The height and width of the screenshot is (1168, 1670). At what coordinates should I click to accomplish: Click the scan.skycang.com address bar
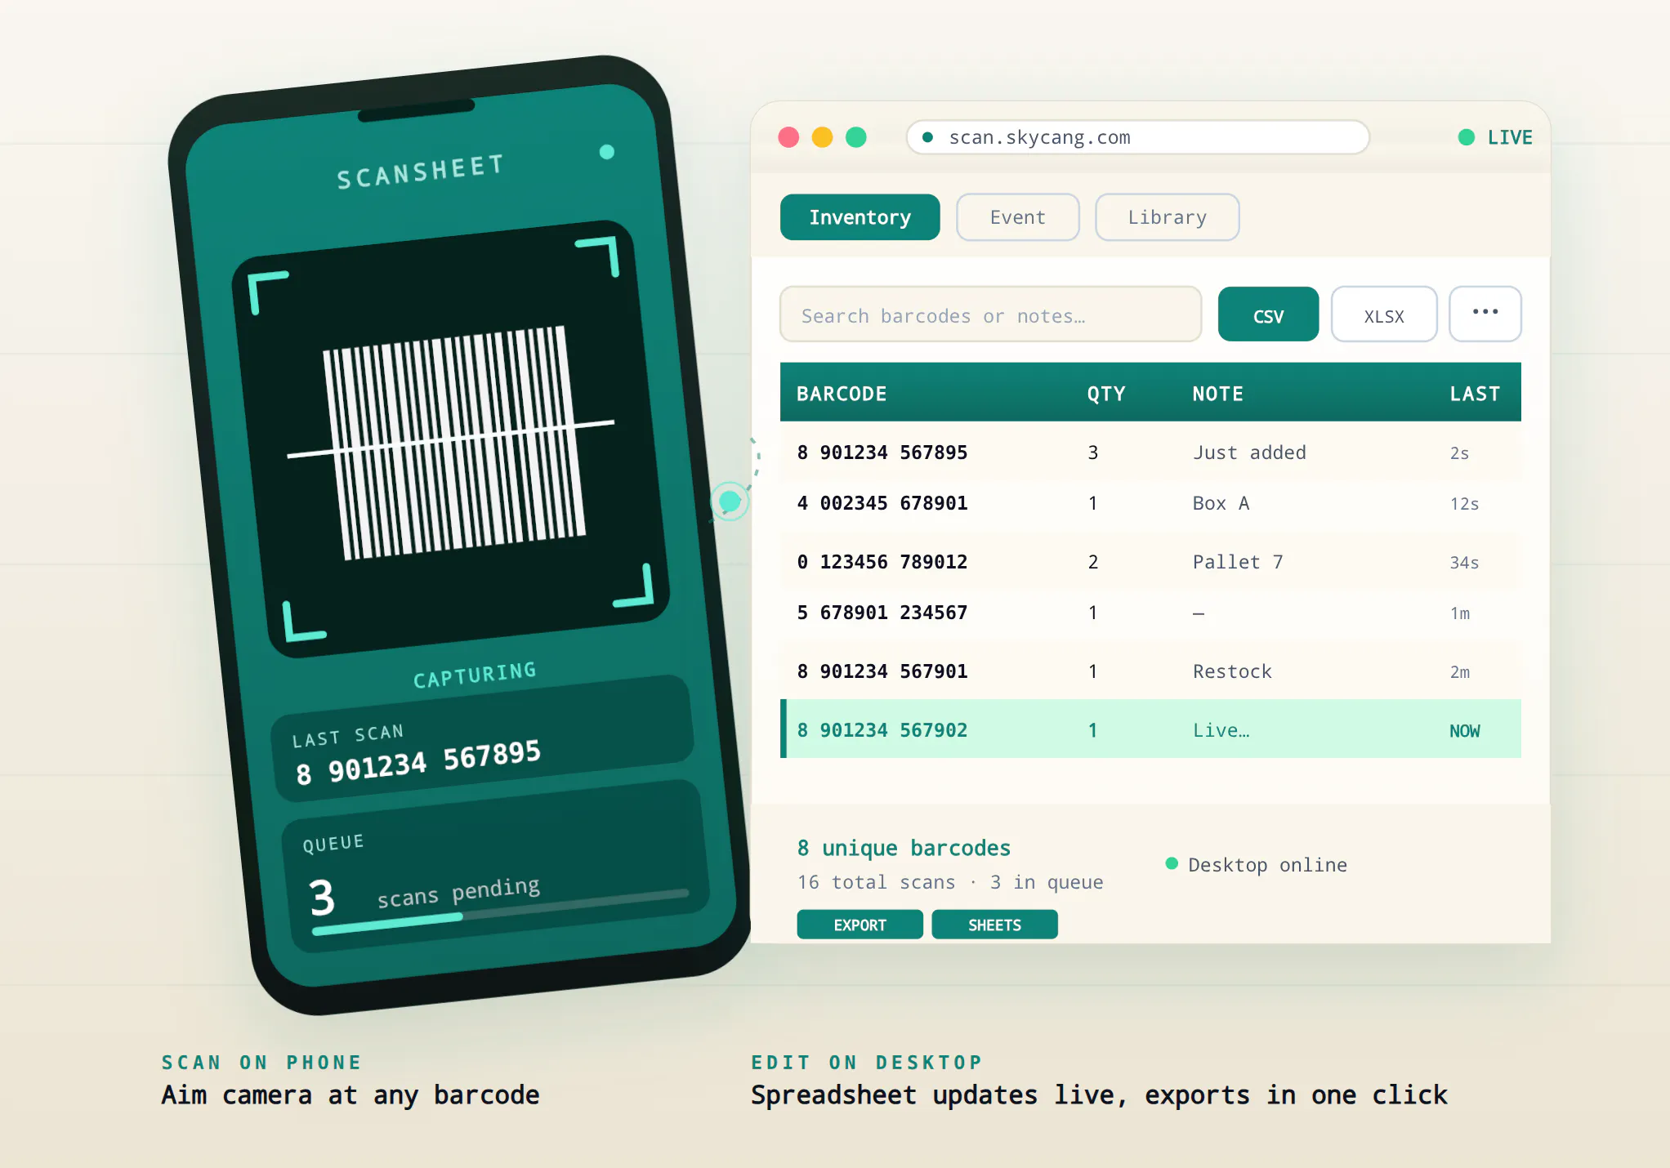tap(1137, 137)
